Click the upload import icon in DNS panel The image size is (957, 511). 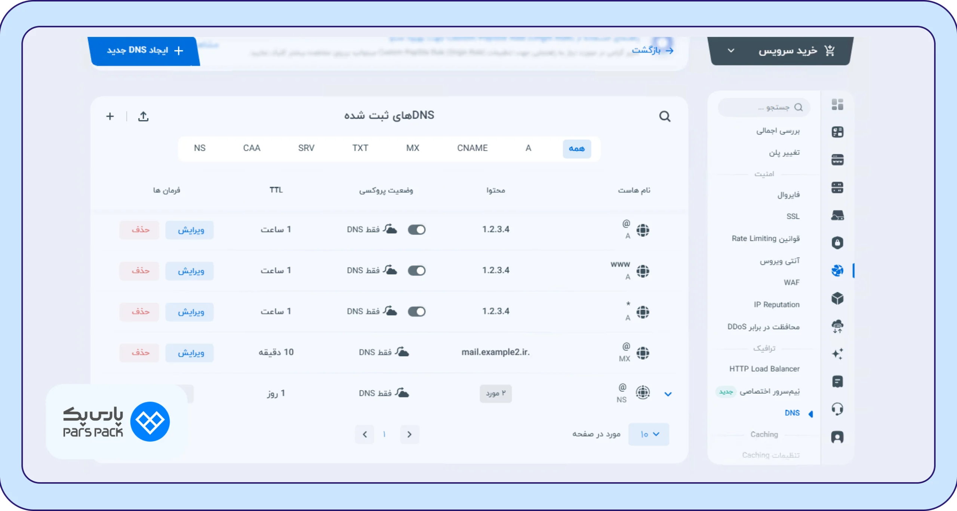tap(143, 116)
